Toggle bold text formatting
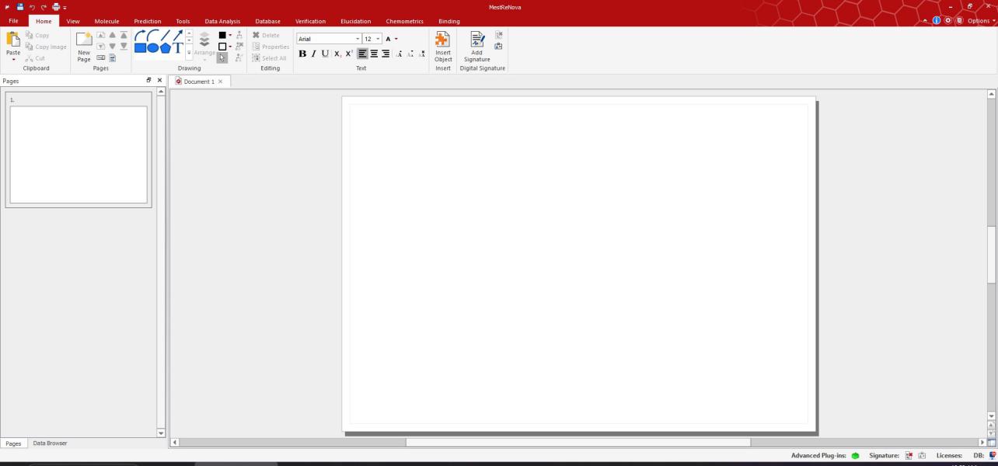Image resolution: width=998 pixels, height=466 pixels. [302, 54]
